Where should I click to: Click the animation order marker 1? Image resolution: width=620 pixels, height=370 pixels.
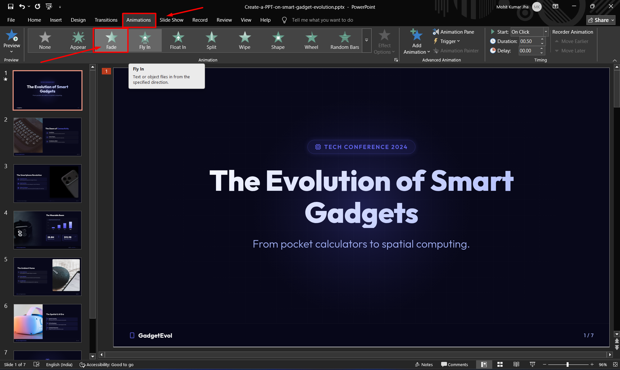[106, 71]
